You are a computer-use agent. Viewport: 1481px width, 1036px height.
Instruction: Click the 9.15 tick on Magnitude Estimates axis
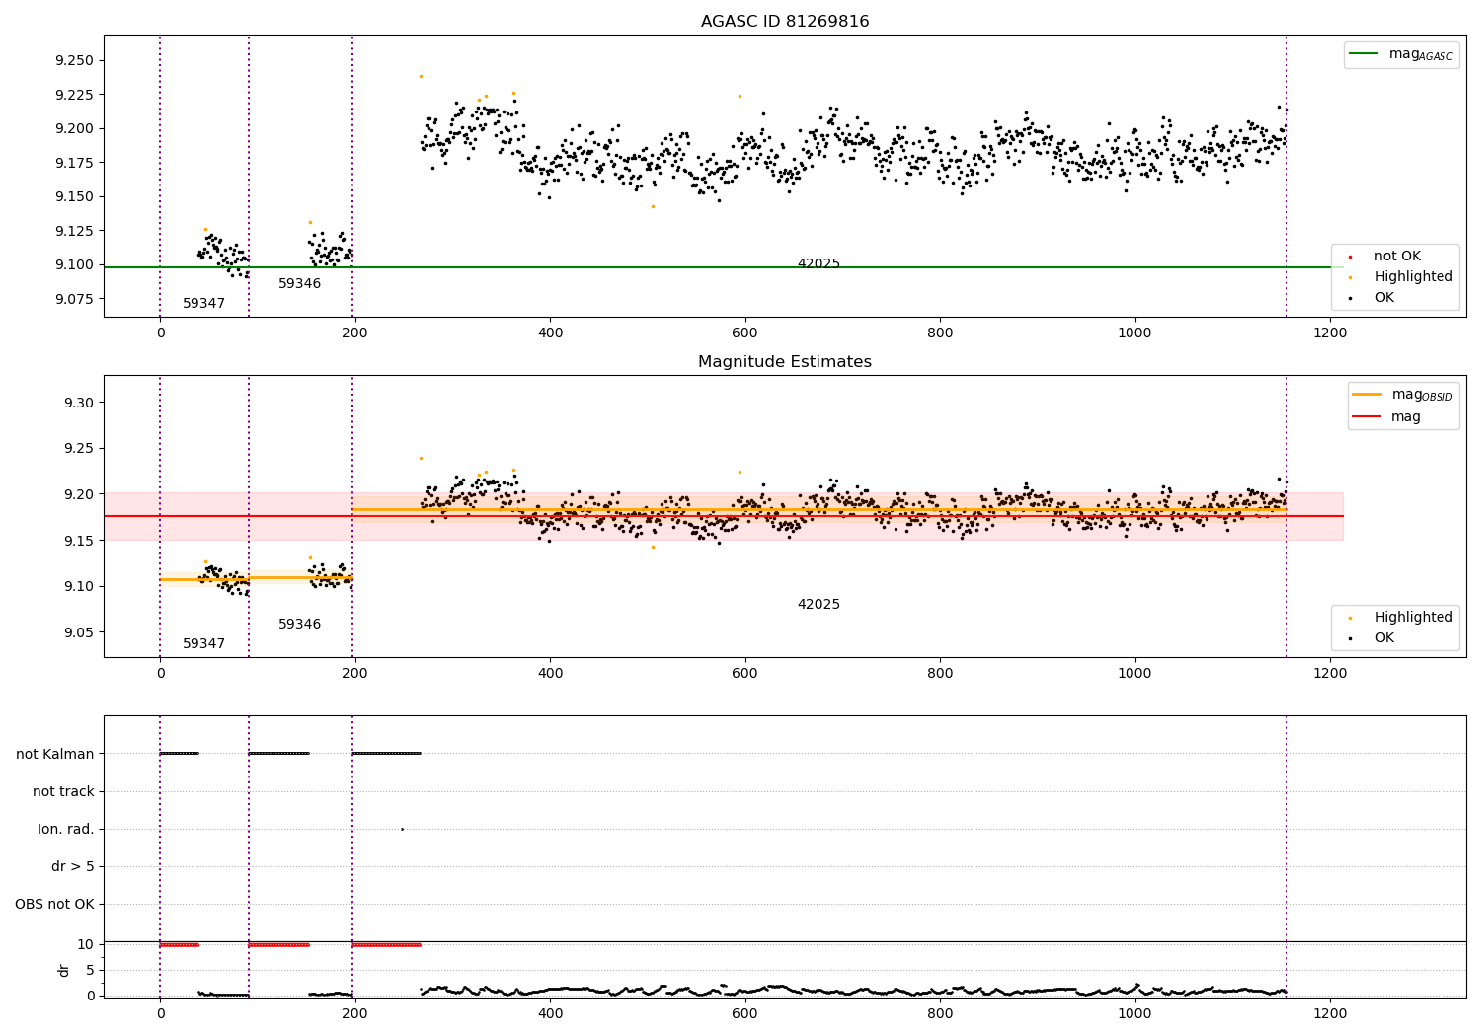pyautogui.click(x=78, y=541)
